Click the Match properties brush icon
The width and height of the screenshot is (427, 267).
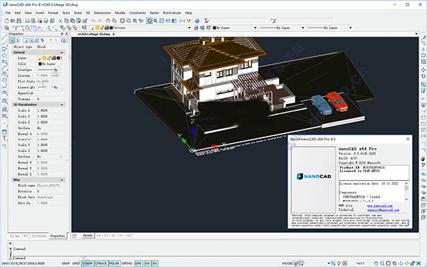click(85, 21)
